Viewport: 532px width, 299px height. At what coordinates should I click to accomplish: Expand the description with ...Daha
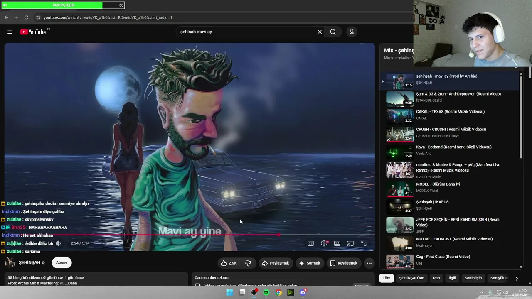point(71,283)
